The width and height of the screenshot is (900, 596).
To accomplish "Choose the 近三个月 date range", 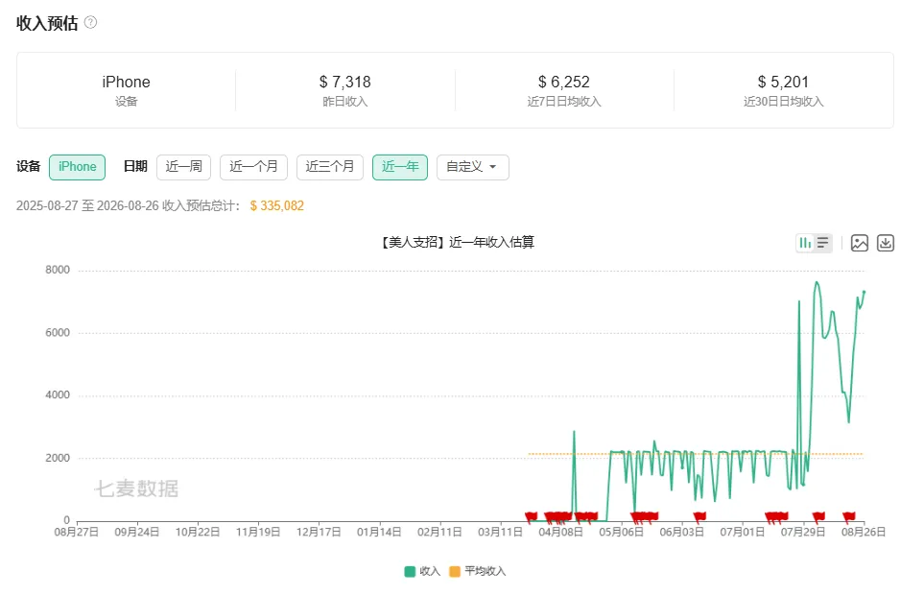I will point(329,167).
